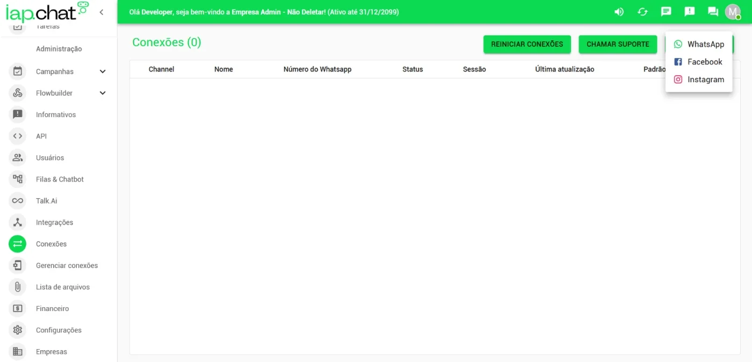Open the announcements alert icon in header
Viewport: 752px width, 362px height.
690,12
